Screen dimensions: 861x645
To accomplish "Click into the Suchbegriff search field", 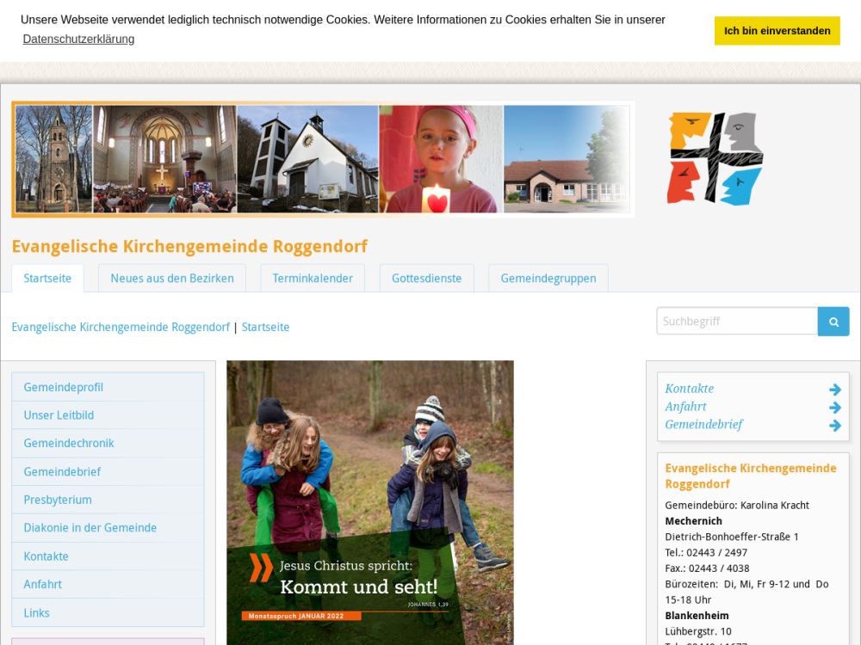I will [736, 322].
